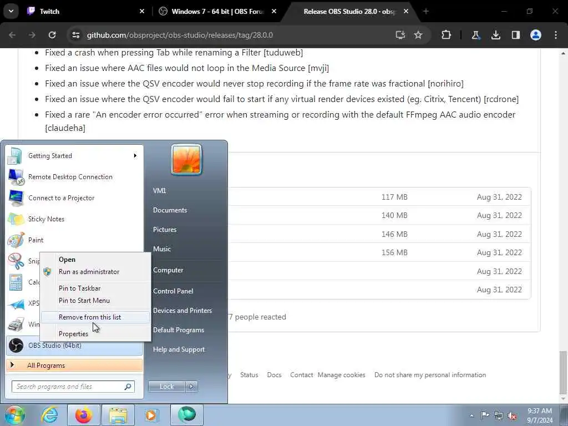Open Calculator icon in Start menu
568x426 pixels.
[16, 282]
